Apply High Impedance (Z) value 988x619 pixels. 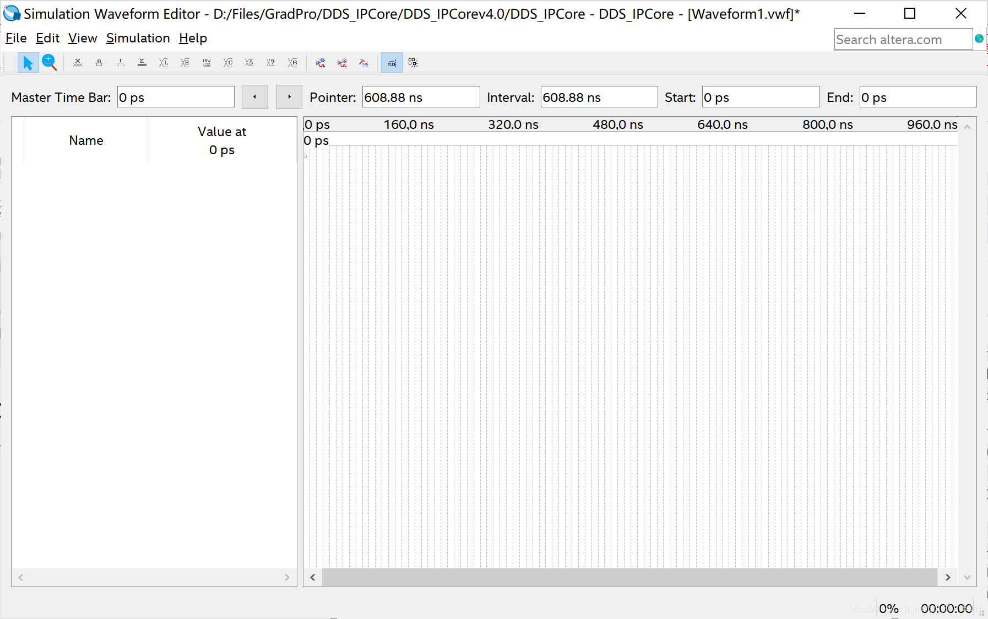[142, 63]
